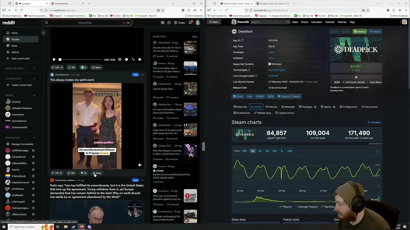Give award on the MadeMeSmile post (28)
The width and height of the screenshot is (410, 230).
click(84, 173)
